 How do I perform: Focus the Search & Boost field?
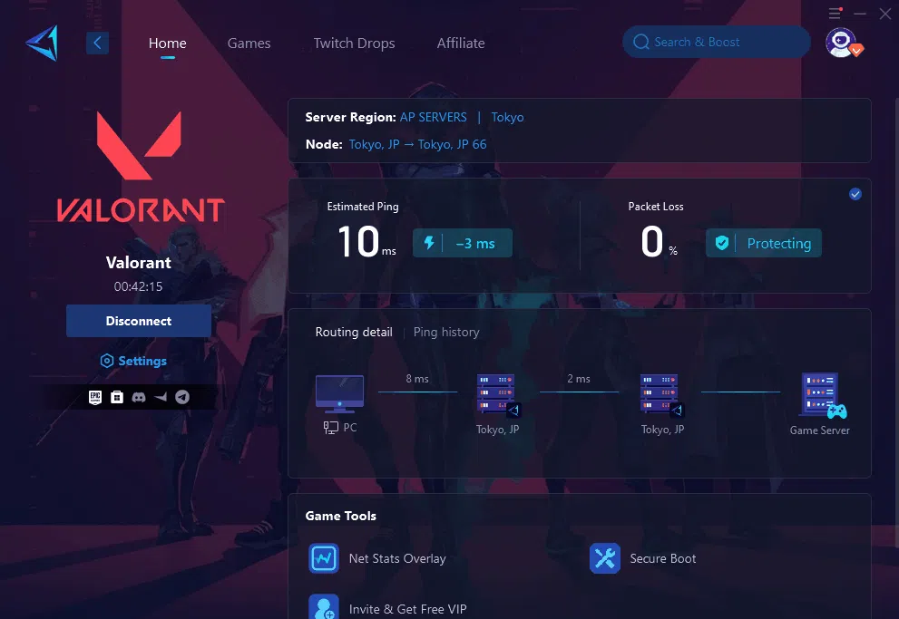coord(717,42)
